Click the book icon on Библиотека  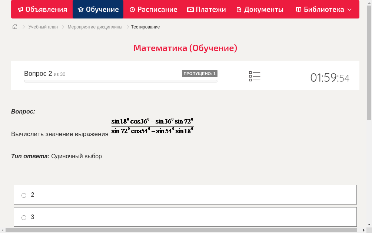point(298,9)
